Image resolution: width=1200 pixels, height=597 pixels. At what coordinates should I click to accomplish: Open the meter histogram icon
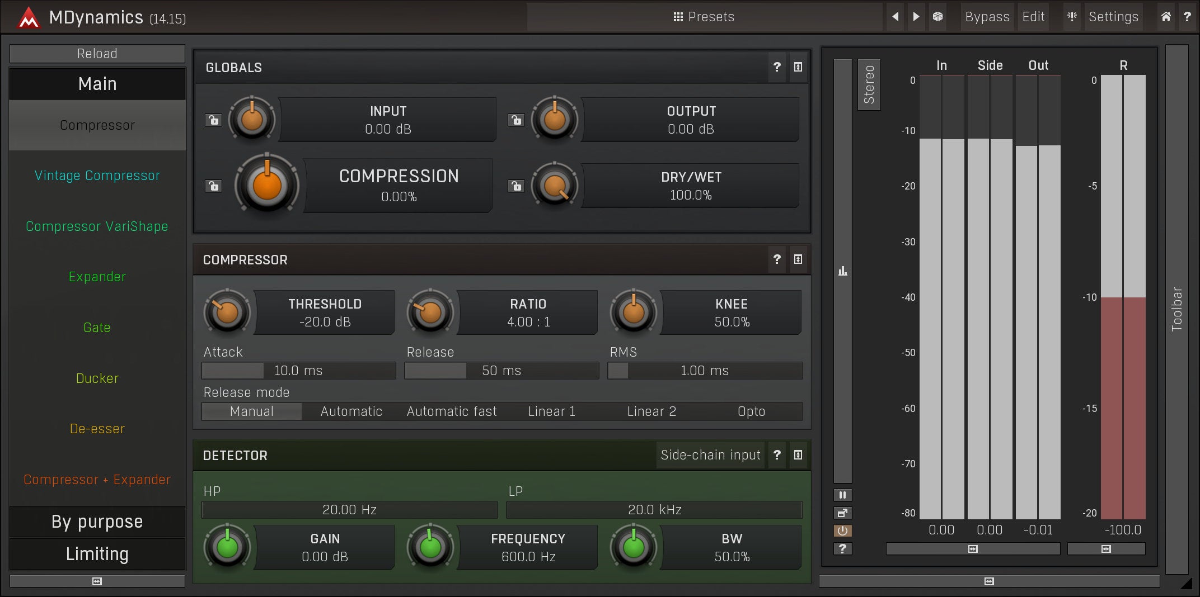tap(843, 271)
